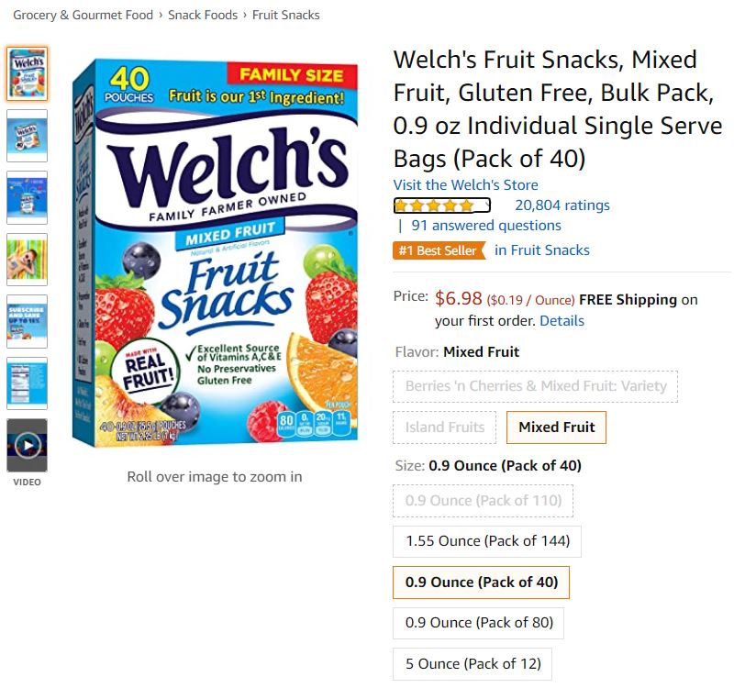Open the Subscribe and Save thumbnail
Viewport: 745px width, 688px height.
click(x=27, y=321)
